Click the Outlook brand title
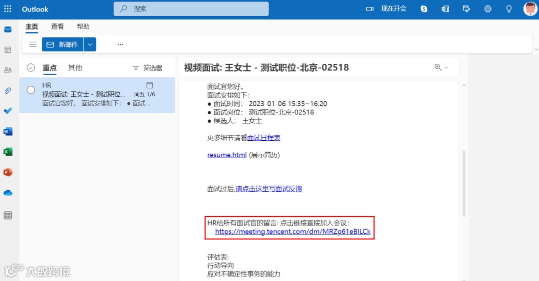539x281 pixels. 35,9
